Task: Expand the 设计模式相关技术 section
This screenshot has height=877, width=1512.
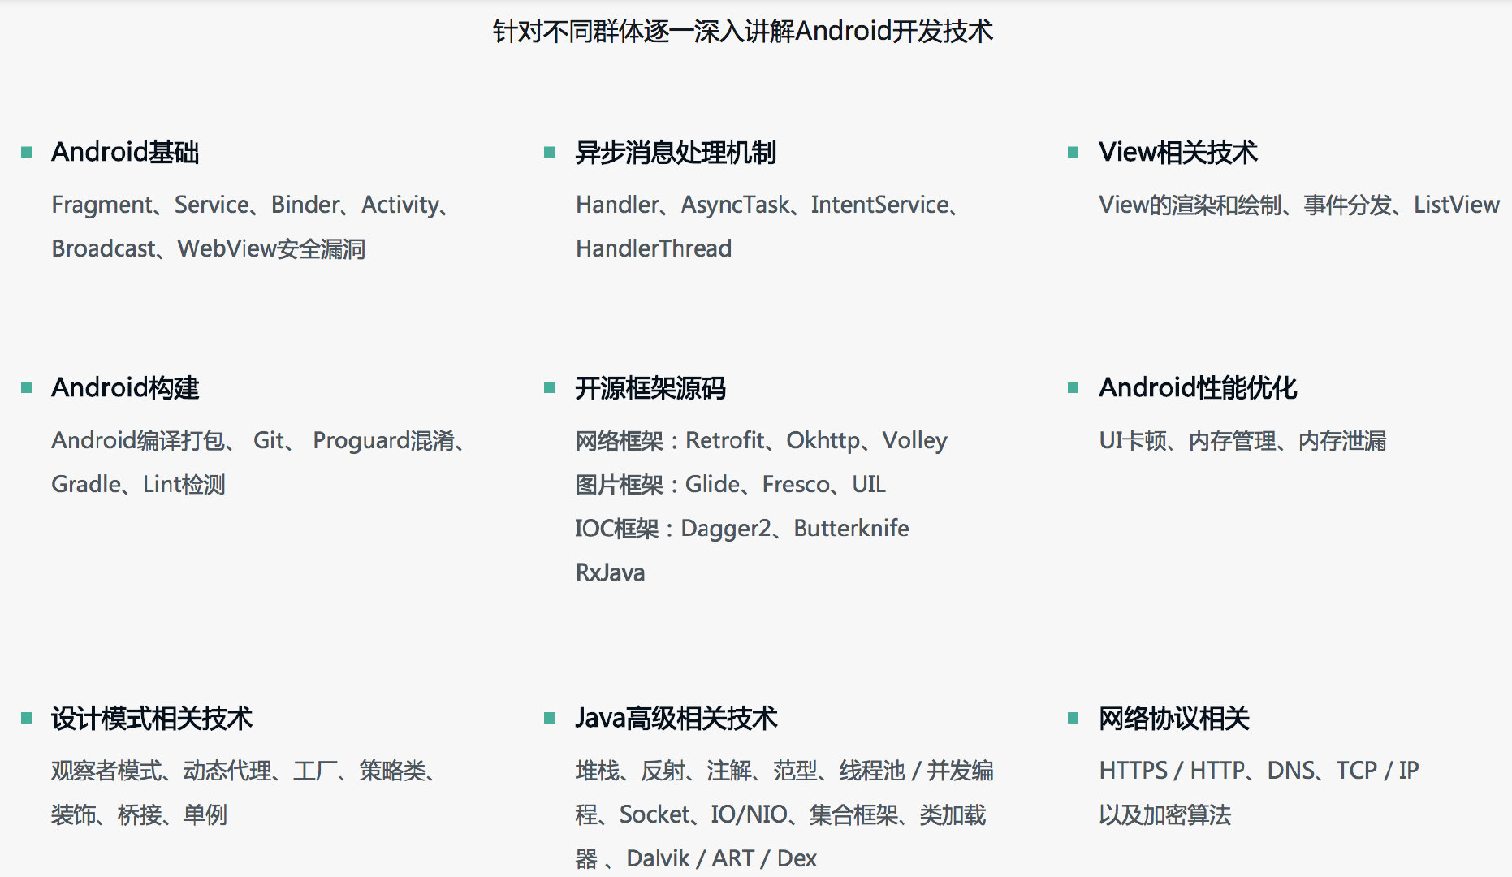Action: tap(152, 719)
